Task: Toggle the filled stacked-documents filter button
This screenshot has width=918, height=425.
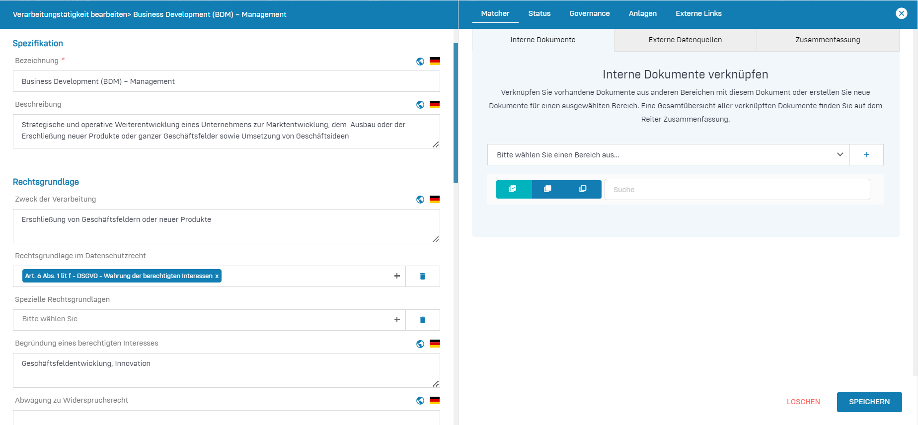Action: point(548,189)
